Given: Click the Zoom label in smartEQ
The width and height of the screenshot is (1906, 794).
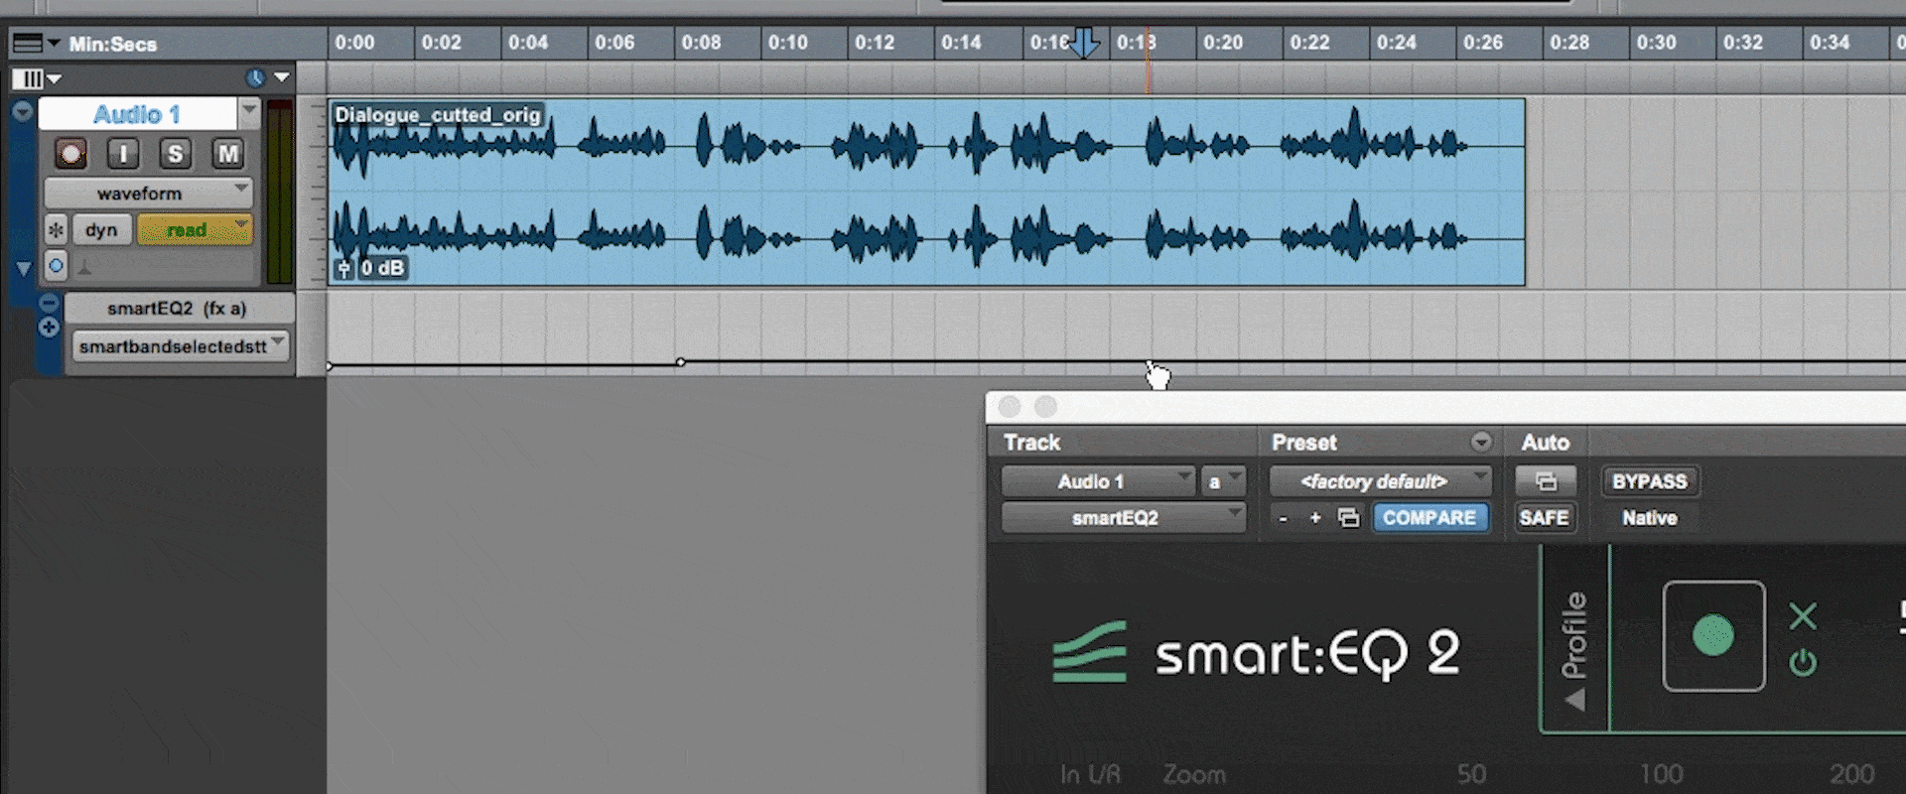Looking at the screenshot, I should pyautogui.click(x=1194, y=774).
